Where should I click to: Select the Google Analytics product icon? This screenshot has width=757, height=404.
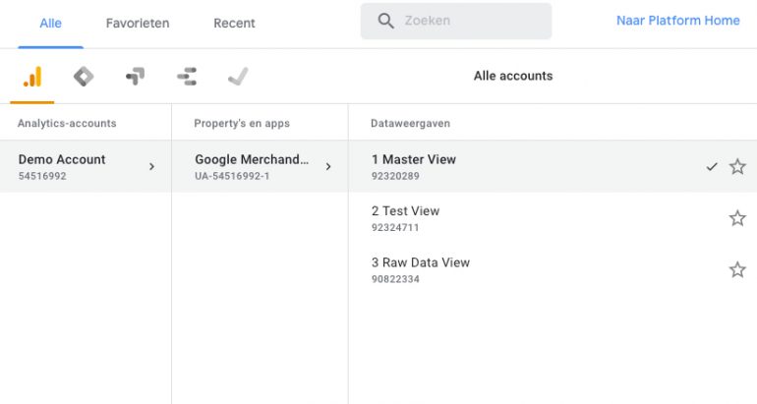click(32, 77)
